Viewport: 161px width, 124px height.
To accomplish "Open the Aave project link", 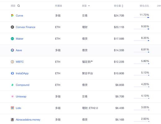I will [x=19, y=50].
